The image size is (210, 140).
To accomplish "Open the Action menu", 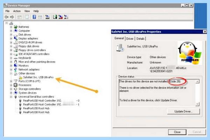I will click(17, 11).
